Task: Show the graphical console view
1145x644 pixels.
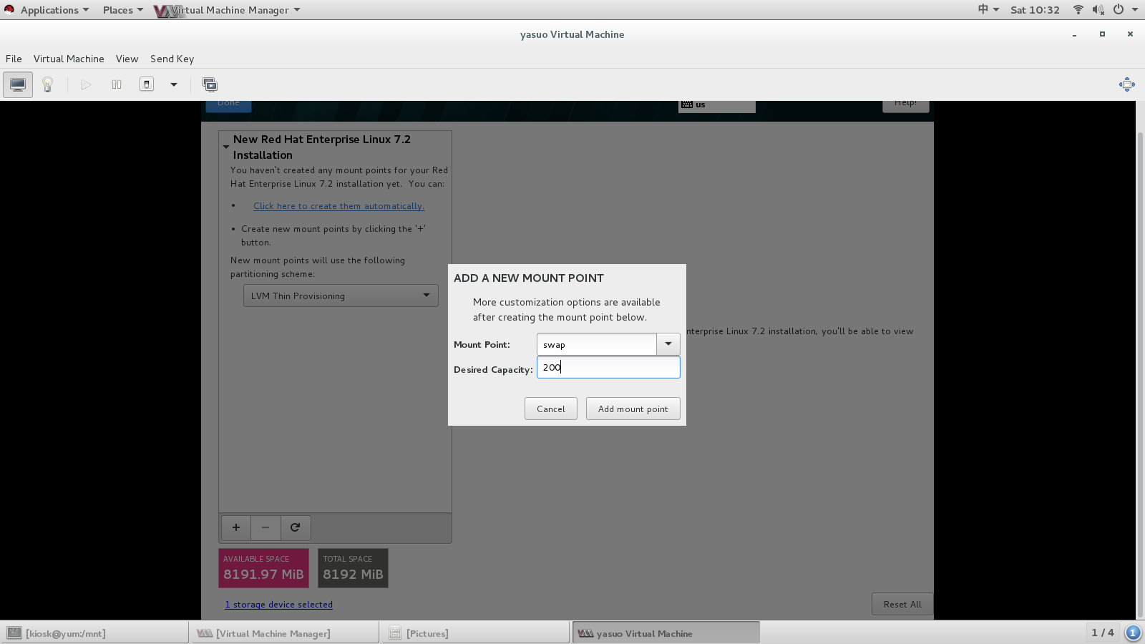Action: (18, 84)
